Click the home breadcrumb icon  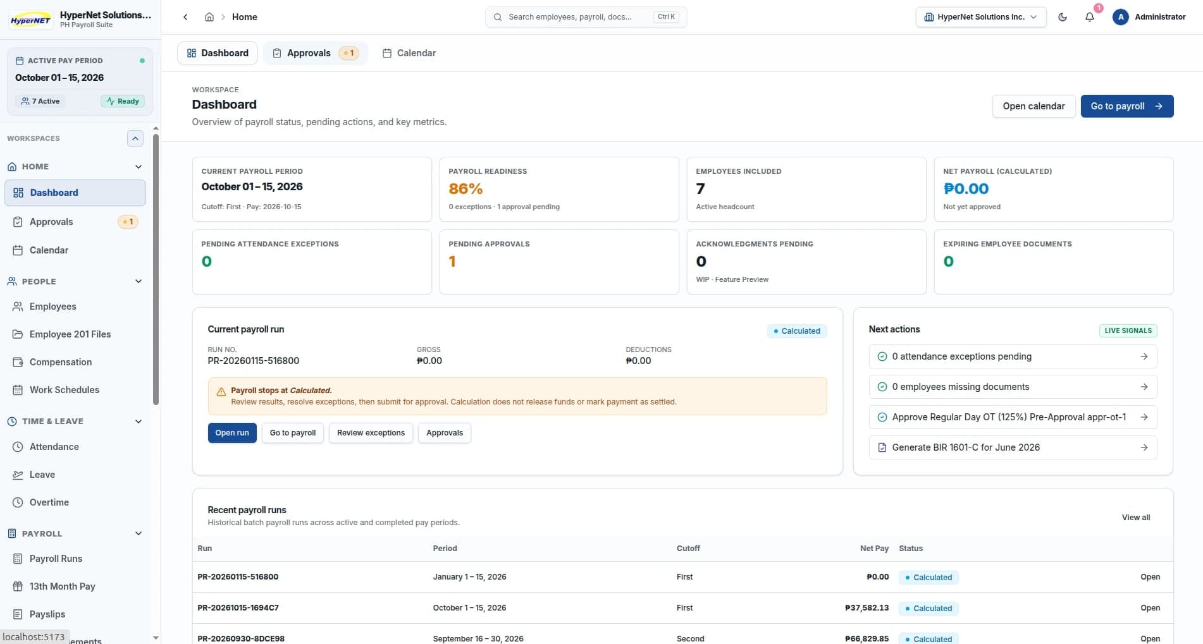click(209, 17)
